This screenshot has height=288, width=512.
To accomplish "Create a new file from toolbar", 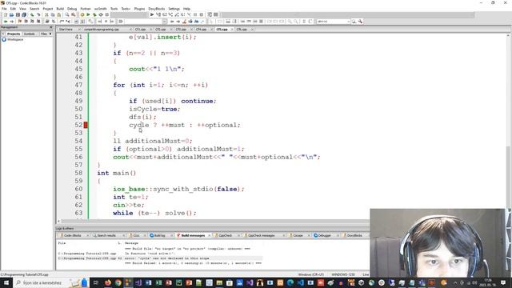I will click(x=6, y=14).
